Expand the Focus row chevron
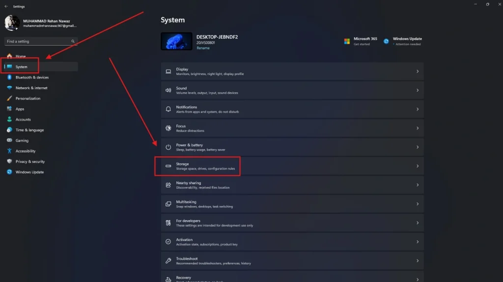Screen dimensions: 503x282 pyautogui.click(x=418, y=128)
